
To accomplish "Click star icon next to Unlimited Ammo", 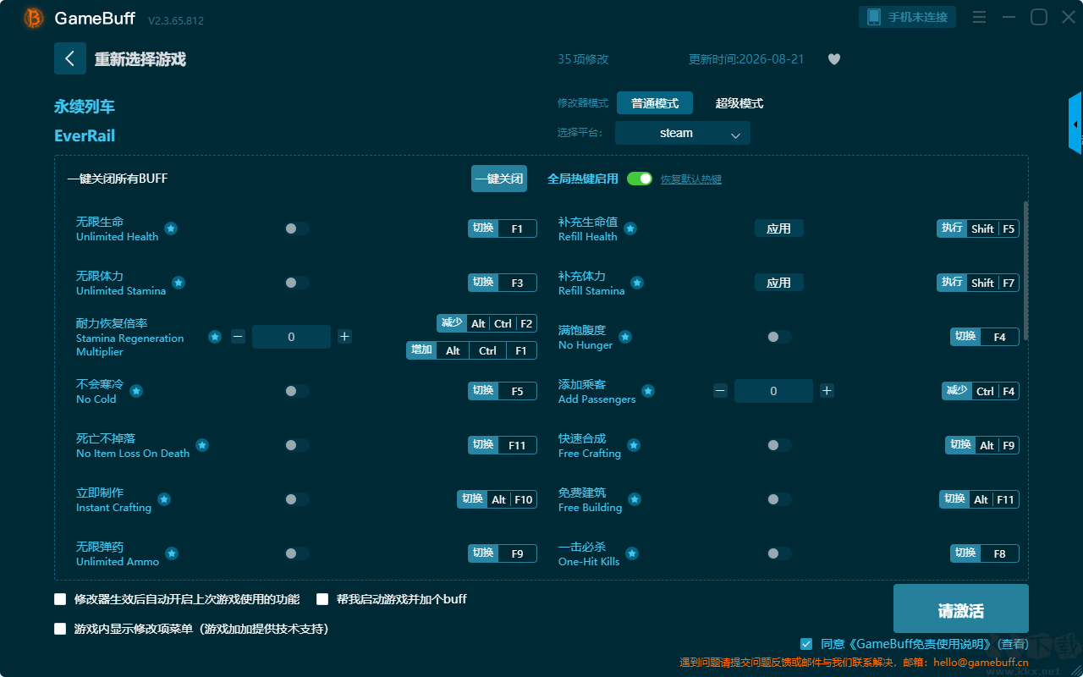I will (x=172, y=553).
